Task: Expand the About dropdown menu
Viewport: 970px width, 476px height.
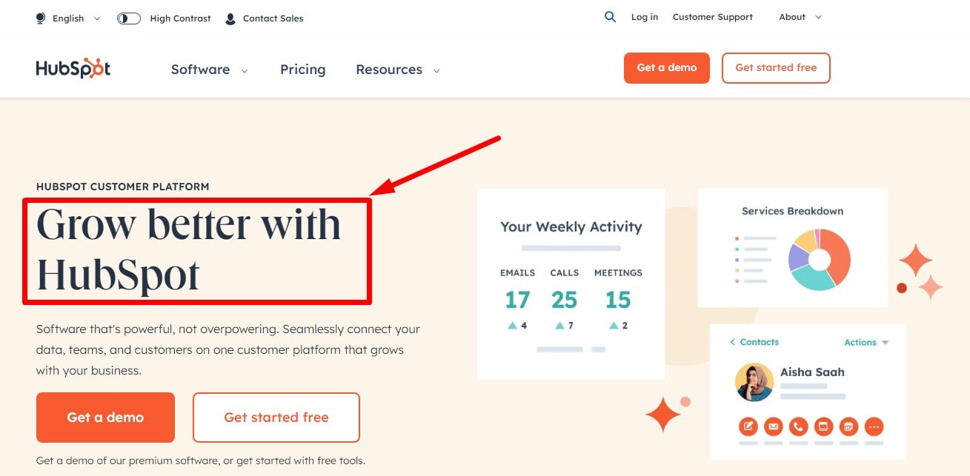Action: (x=800, y=17)
